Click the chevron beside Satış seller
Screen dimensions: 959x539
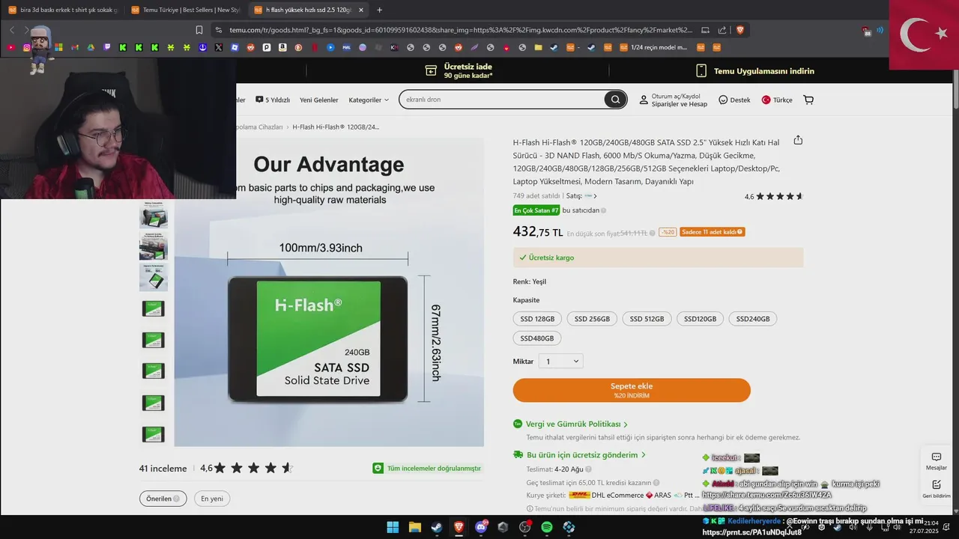[x=595, y=196]
